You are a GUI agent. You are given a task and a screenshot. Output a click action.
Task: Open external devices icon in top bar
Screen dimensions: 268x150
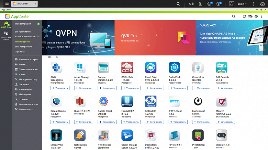click(210, 4)
